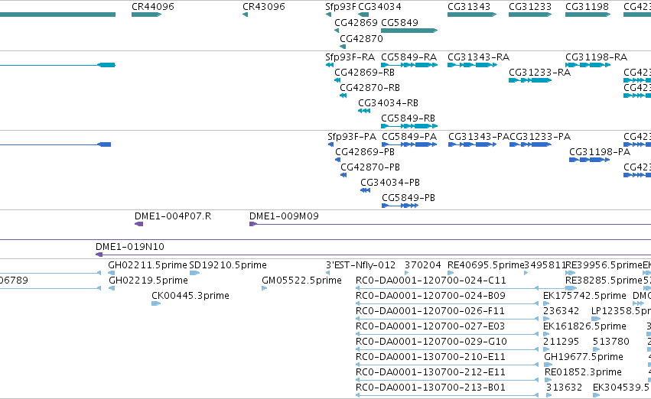
Task: Select EST EK175742.5prime
Action: [584, 296]
